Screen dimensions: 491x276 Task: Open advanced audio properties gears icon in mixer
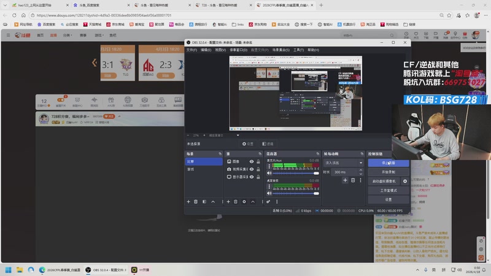268,202
